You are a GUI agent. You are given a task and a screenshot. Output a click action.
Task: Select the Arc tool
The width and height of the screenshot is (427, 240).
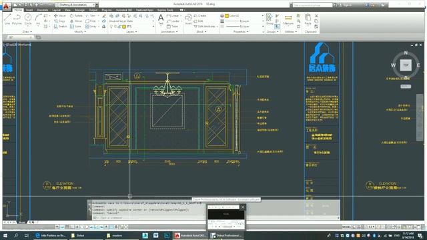pos(38,19)
